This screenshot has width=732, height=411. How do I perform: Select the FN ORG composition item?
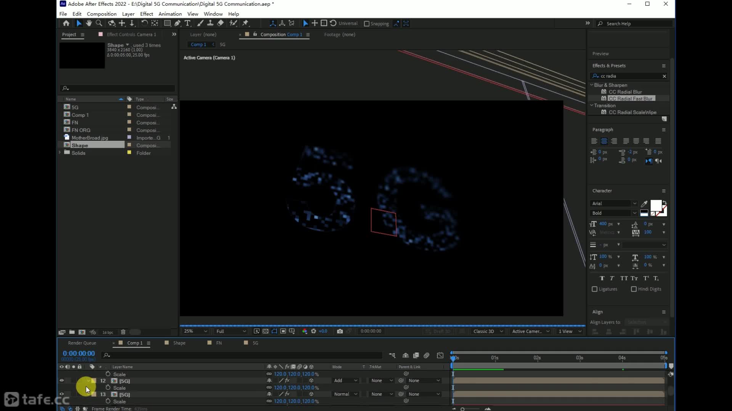81,130
